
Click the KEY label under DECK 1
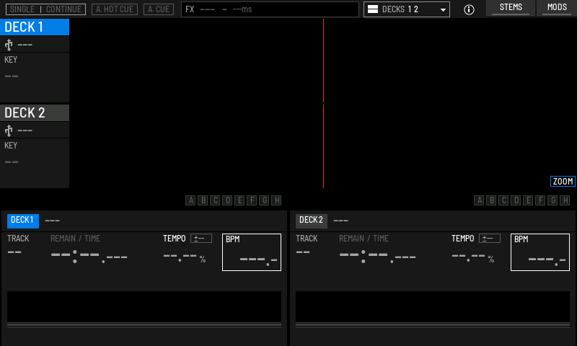click(x=11, y=60)
